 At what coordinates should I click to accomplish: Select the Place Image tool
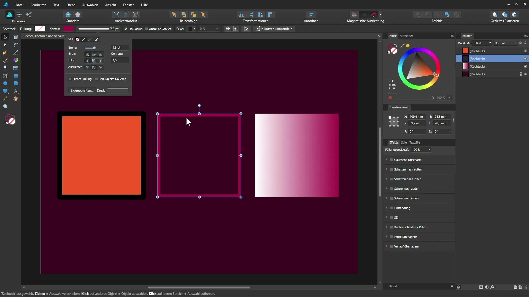pos(16,68)
